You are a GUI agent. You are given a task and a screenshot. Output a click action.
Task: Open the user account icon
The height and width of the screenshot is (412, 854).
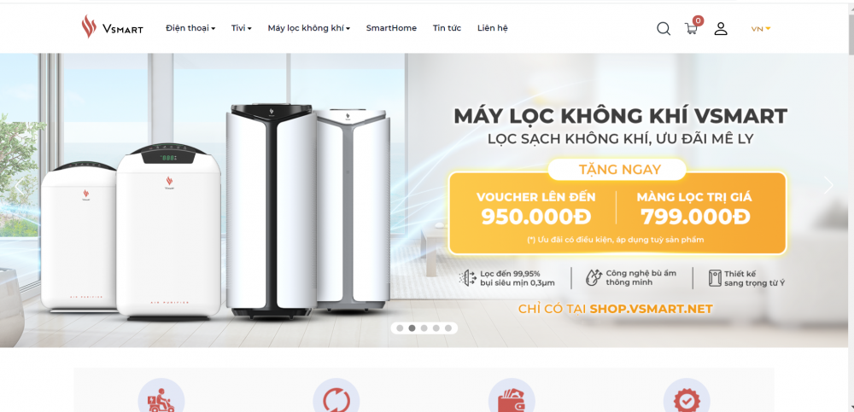(721, 28)
